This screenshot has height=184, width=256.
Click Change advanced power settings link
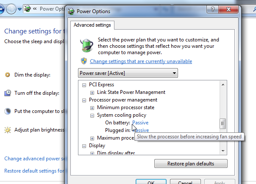(35, 159)
